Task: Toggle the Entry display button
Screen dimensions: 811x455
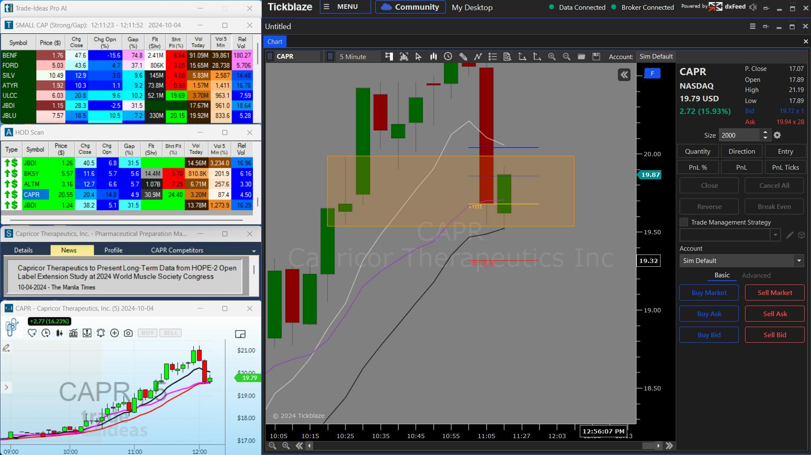Action: [786, 151]
